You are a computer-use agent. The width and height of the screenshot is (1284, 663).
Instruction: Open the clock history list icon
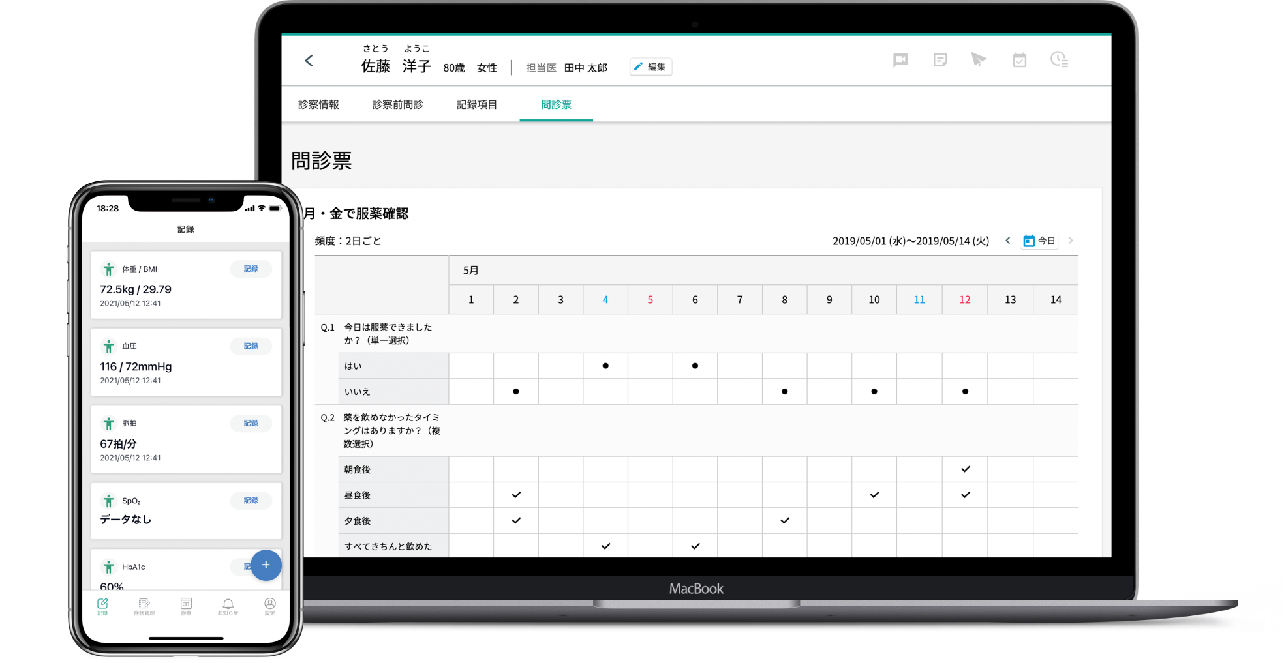[x=1059, y=60]
